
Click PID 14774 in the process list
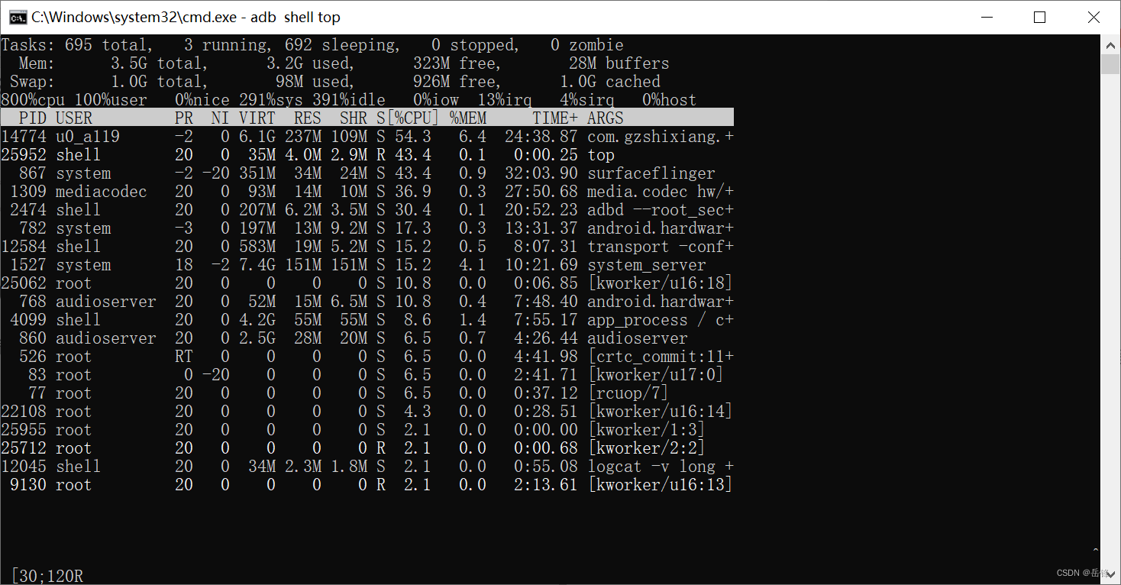(24, 136)
